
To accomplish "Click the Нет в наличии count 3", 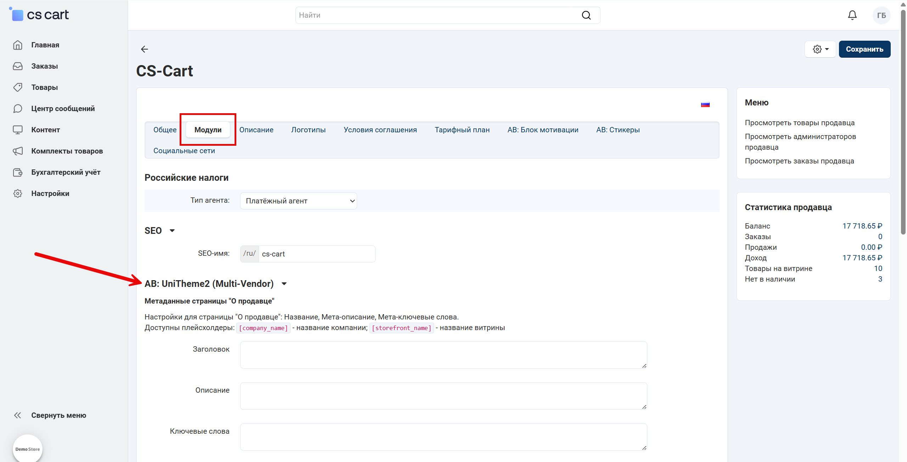I will 880,279.
